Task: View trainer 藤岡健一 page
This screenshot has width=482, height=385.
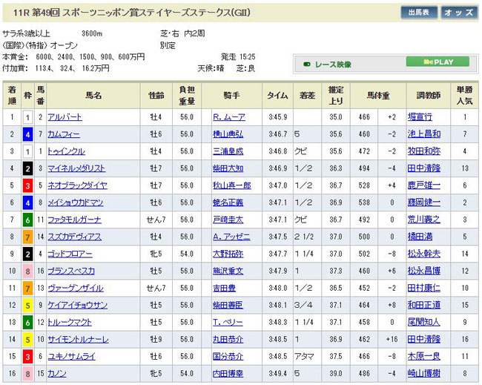Action: click(x=423, y=203)
